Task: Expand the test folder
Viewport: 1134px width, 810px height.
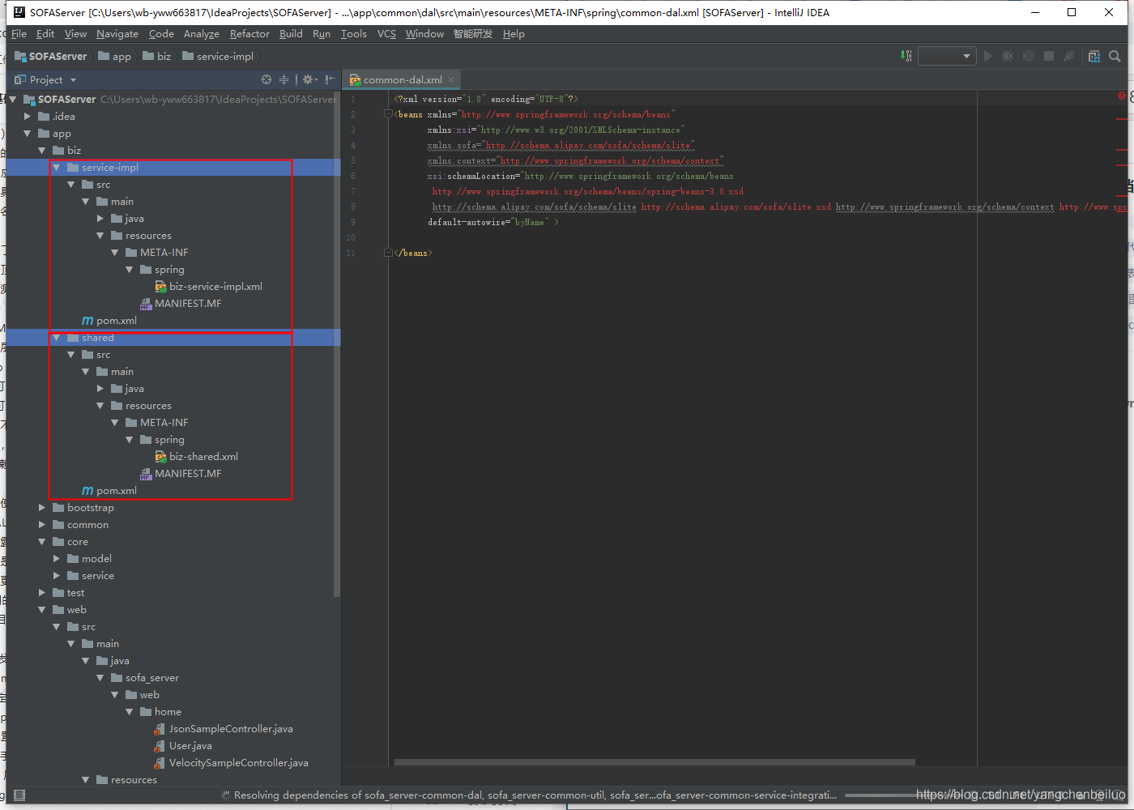Action: coord(42,593)
